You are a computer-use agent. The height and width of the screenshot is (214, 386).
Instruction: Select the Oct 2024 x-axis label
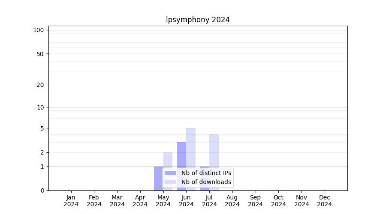click(x=278, y=201)
